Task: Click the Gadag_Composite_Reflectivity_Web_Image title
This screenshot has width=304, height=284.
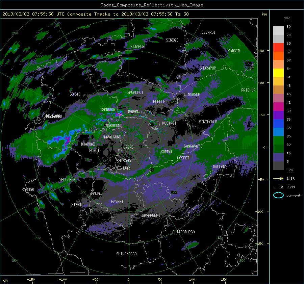Action: 152,5
